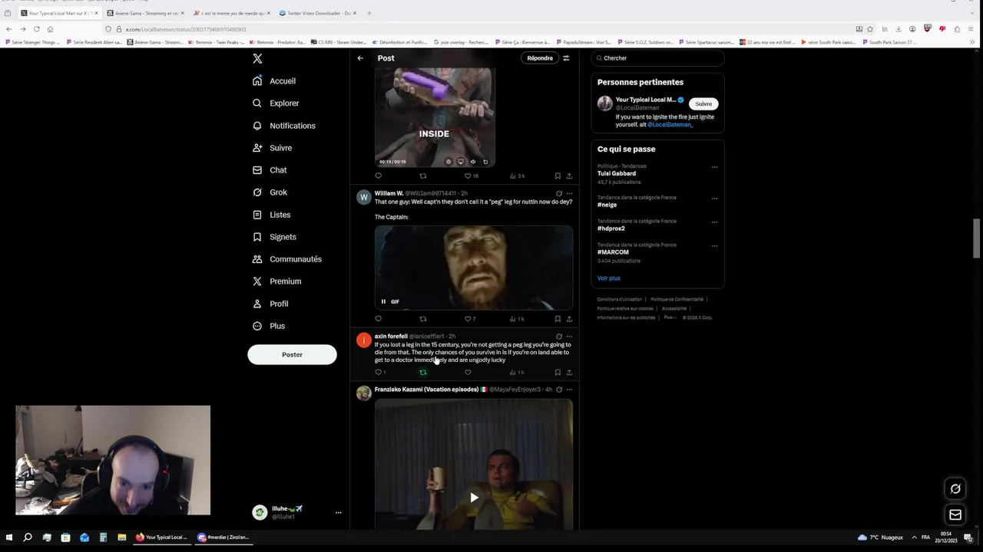Viewport: 983px width, 552px height.
Task: Repost William W.'s post
Action: pyautogui.click(x=422, y=319)
